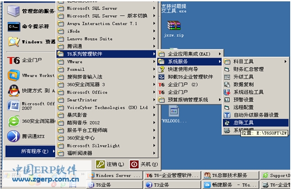The height and width of the screenshot is (189, 292).
Task: Switch to SupportD taskbar button
Action: click(x=276, y=175)
